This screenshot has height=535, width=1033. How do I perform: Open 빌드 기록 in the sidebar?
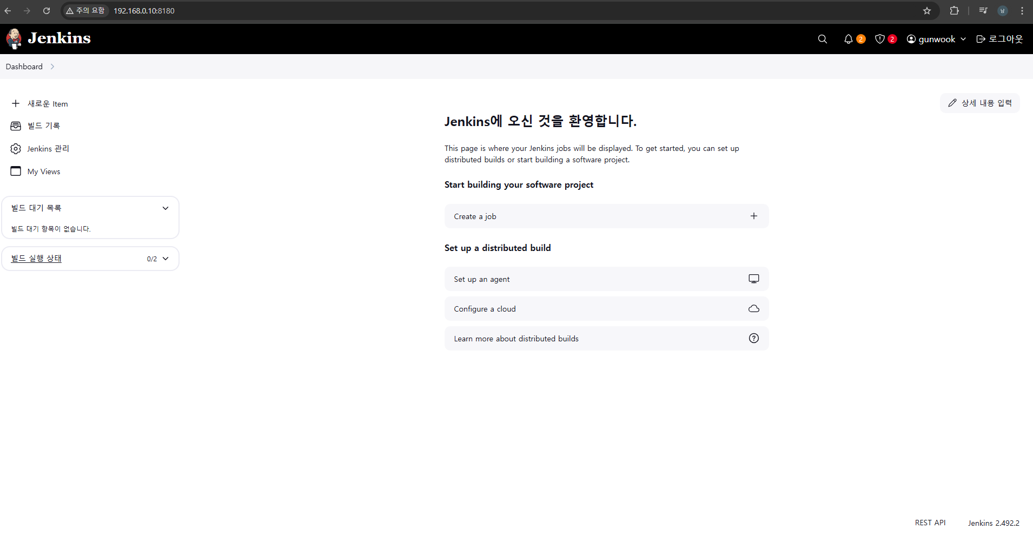pyautogui.click(x=44, y=126)
